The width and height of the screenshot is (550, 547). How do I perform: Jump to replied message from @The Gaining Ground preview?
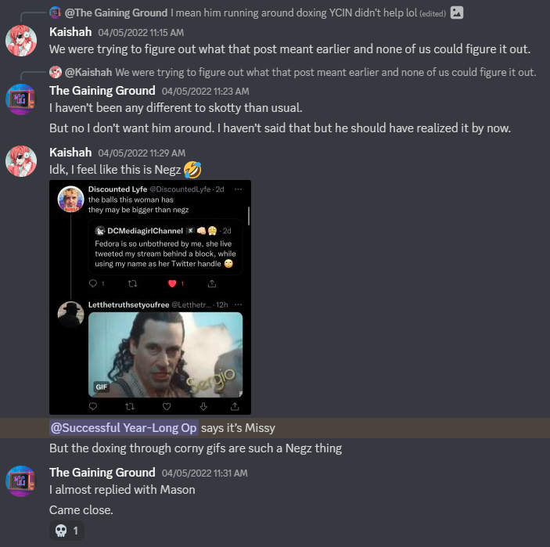pos(255,13)
